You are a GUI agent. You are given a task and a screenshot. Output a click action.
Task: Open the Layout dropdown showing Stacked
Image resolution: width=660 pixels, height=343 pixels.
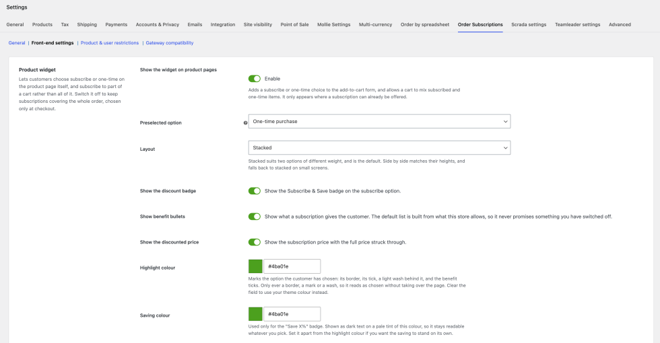[379, 147]
